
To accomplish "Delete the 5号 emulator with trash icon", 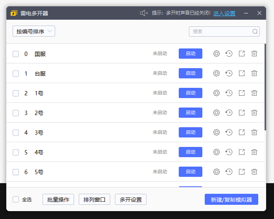I will [254, 172].
